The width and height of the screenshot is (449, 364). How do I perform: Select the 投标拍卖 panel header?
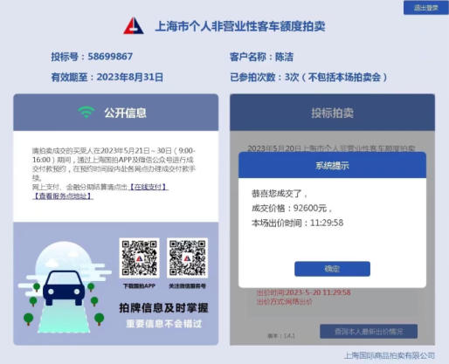[x=332, y=113]
